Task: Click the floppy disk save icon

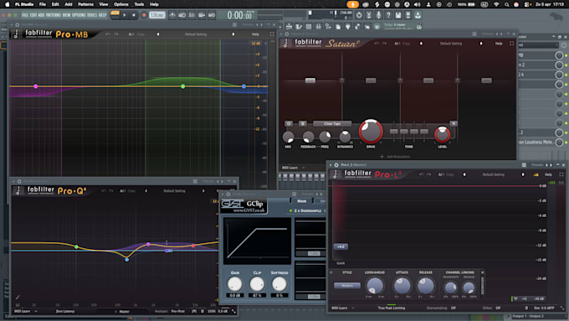Action: [397, 15]
